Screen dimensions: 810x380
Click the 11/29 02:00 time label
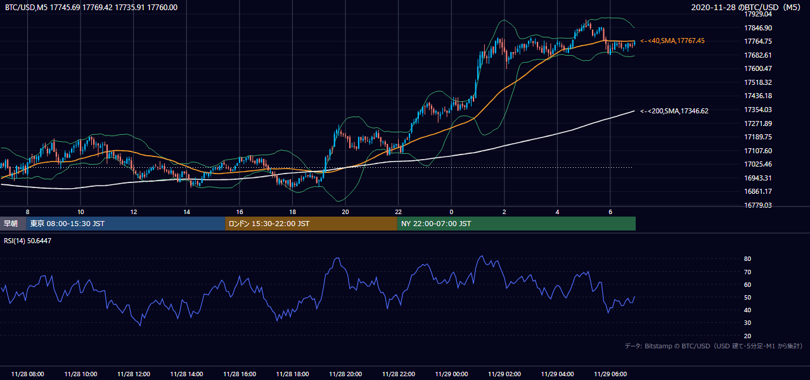505,374
